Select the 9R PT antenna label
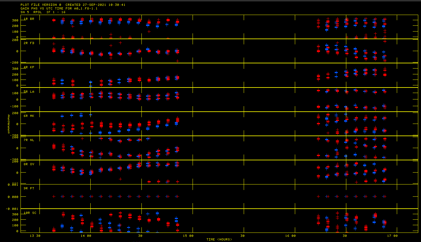Viewport: 421px width, 242px height. (x=29, y=188)
